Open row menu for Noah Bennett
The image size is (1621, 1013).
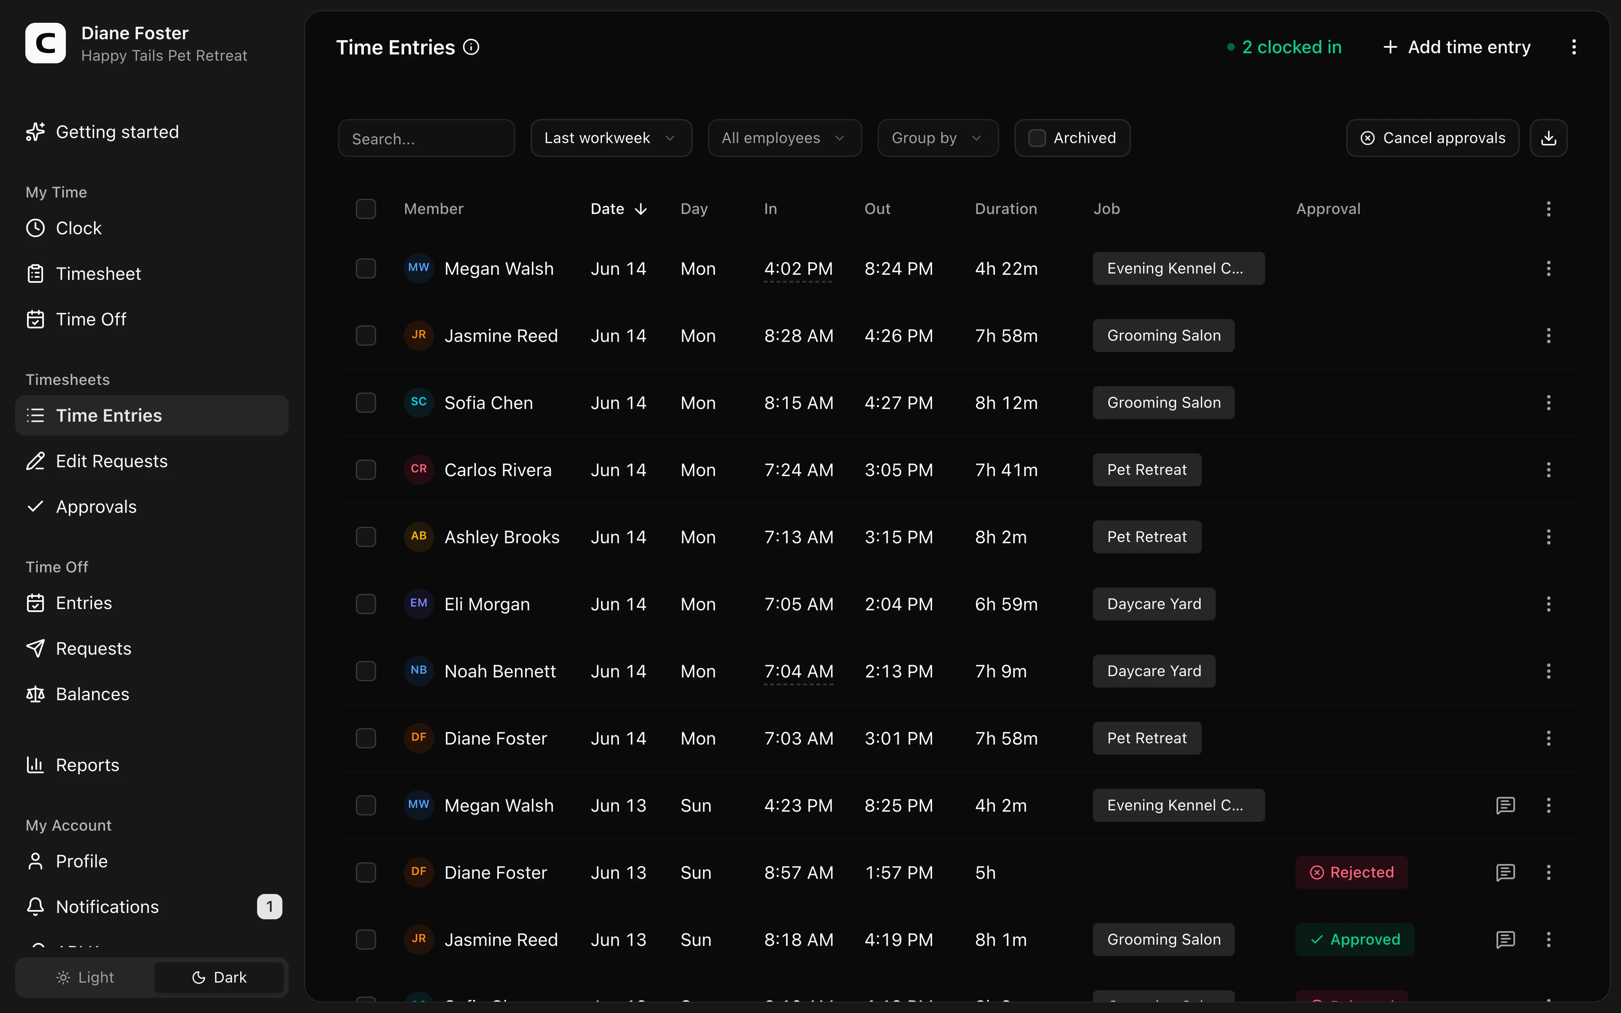pos(1548,671)
